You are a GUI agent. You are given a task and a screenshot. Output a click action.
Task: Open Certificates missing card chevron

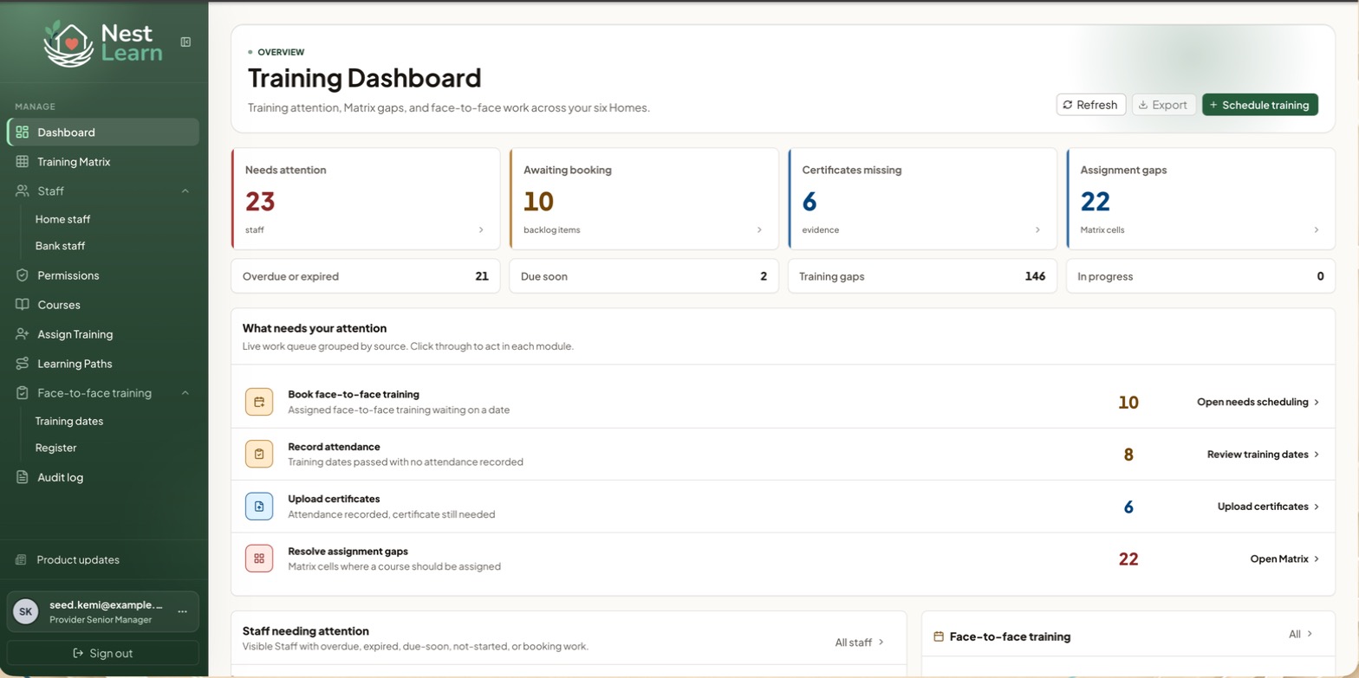[x=1038, y=230]
